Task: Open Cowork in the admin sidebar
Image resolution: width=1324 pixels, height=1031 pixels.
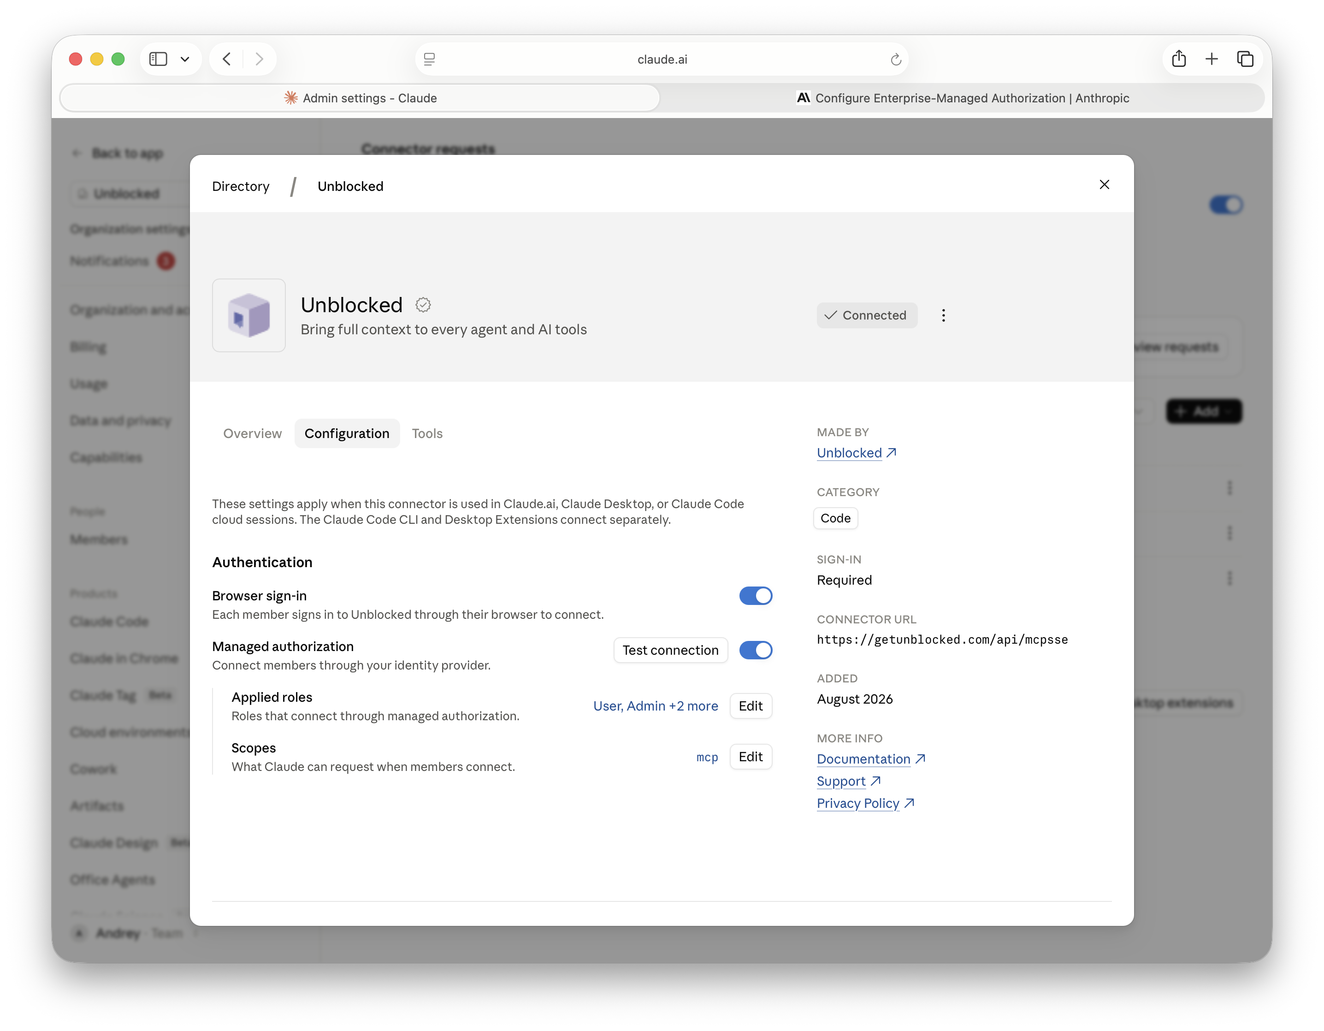Action: [x=94, y=769]
